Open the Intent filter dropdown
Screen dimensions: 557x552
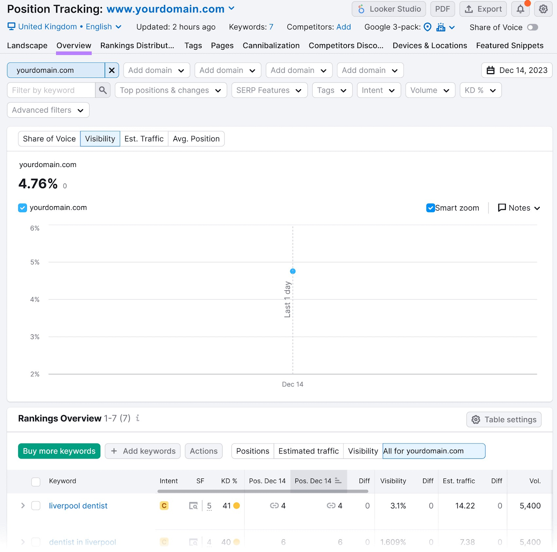tap(378, 90)
